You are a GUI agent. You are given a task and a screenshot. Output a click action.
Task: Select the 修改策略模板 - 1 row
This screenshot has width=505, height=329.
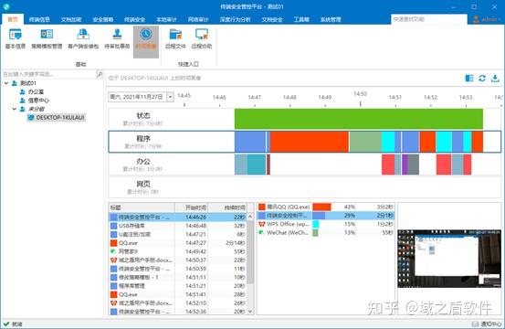click(178, 277)
